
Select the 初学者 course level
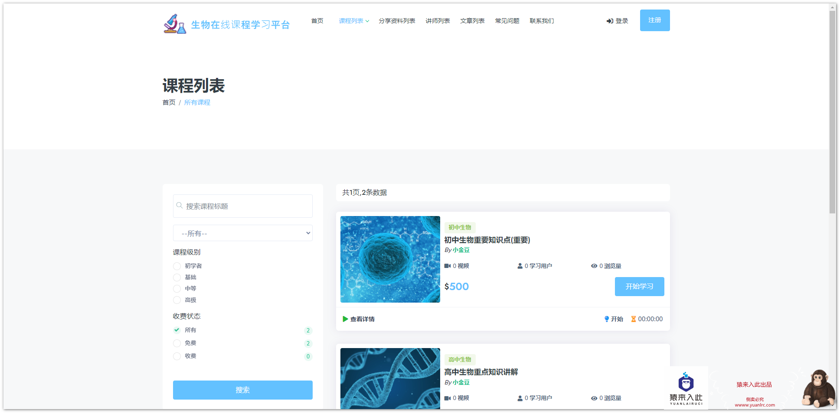(177, 266)
